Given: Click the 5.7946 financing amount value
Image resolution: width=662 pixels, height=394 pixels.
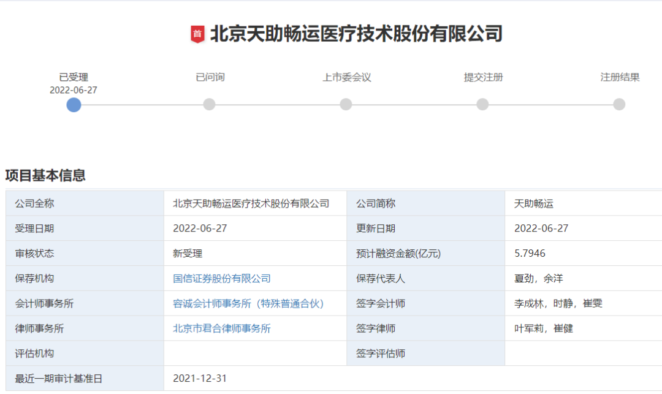Looking at the screenshot, I should coord(530,253).
